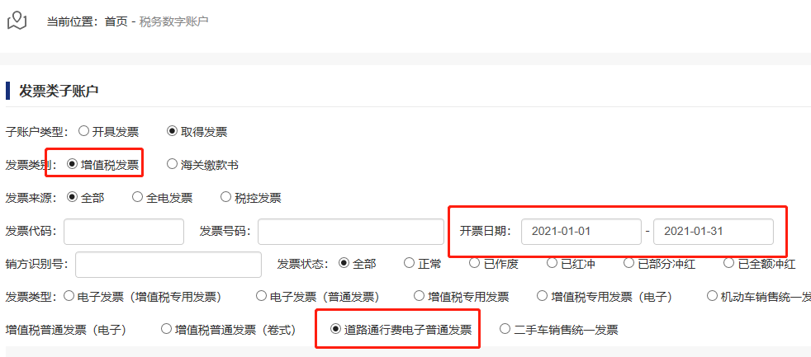Image resolution: width=811 pixels, height=357 pixels.
Task: Set invoice status to 已全额冲红
Action: tap(728, 264)
